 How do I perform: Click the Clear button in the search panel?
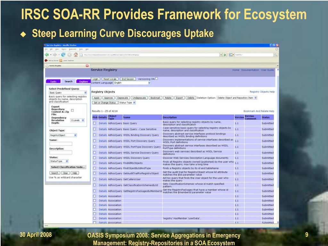[65, 173]
